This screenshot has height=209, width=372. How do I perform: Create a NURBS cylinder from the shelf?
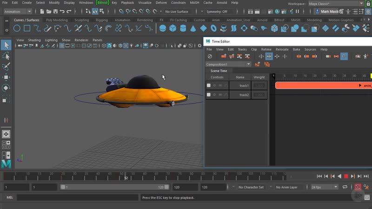click(183, 28)
